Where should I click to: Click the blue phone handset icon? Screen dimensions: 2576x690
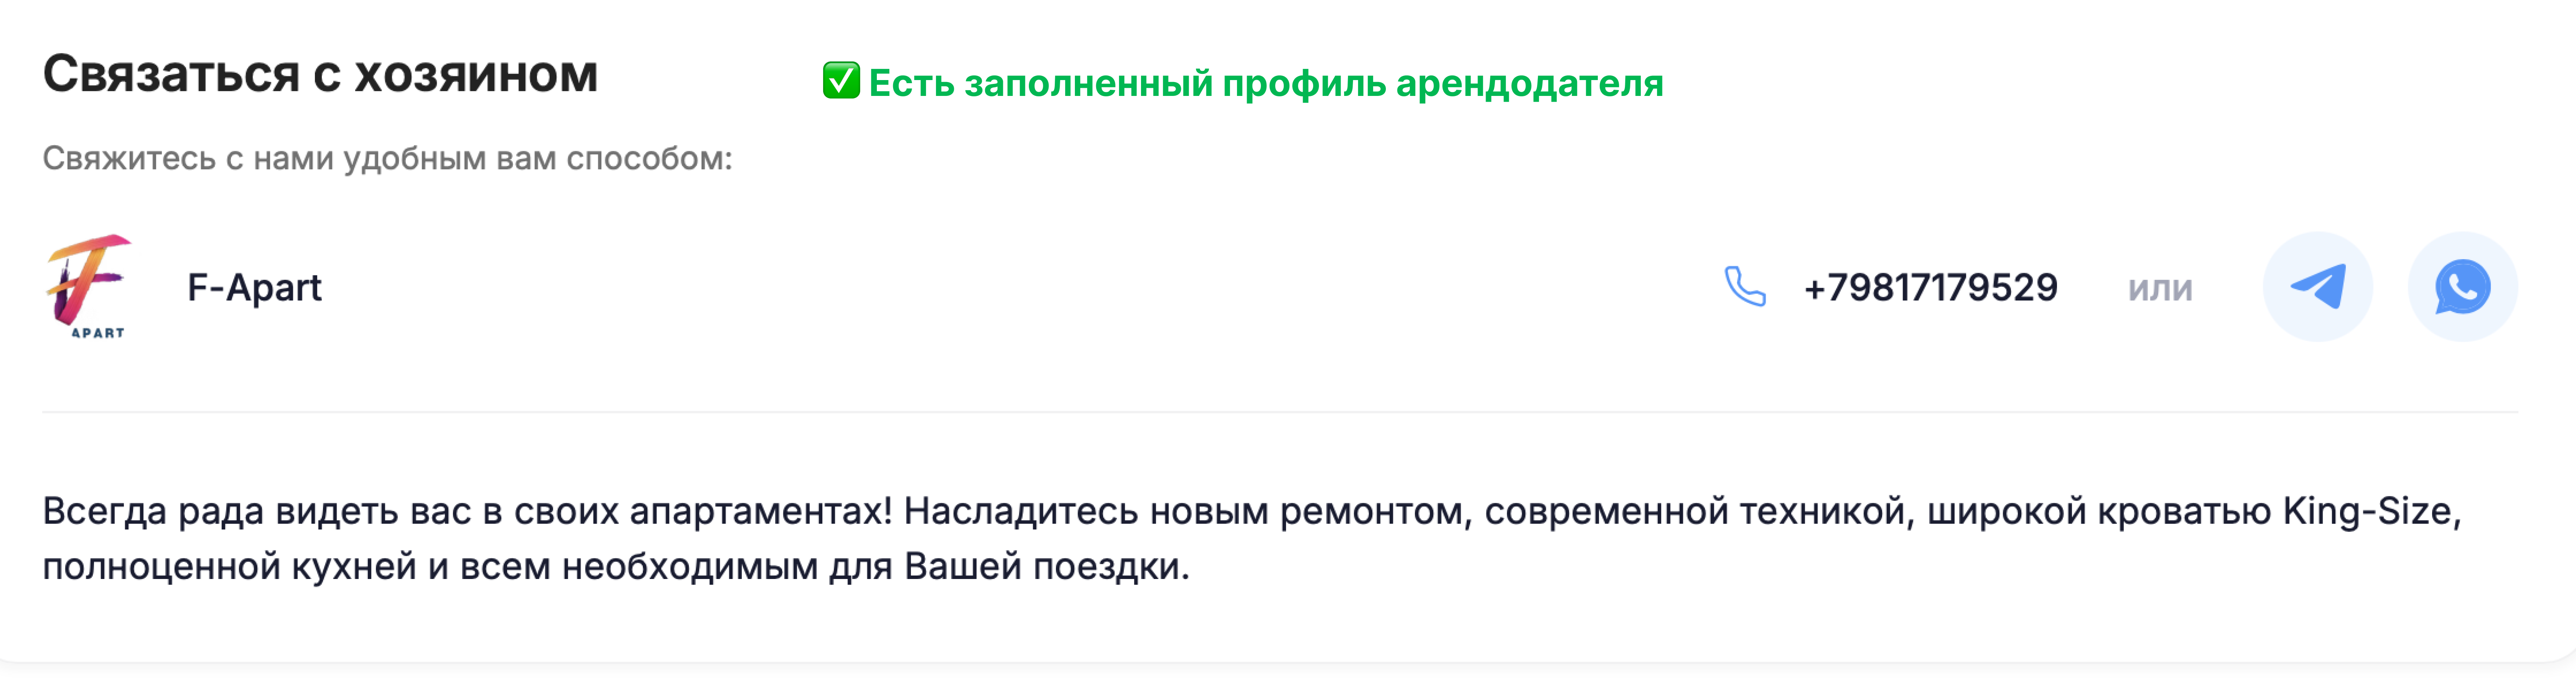(1745, 287)
